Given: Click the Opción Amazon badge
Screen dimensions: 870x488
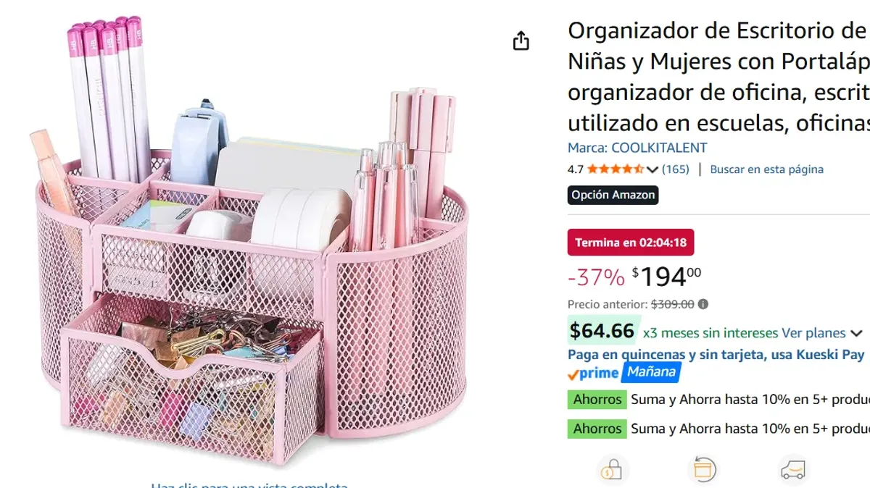Looking at the screenshot, I should point(613,195).
